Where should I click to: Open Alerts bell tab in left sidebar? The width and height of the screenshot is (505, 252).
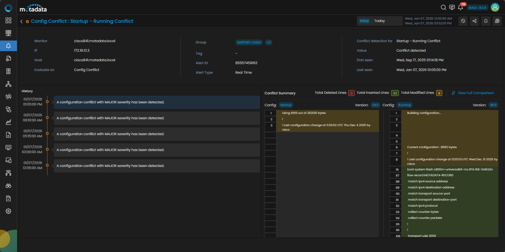8,46
